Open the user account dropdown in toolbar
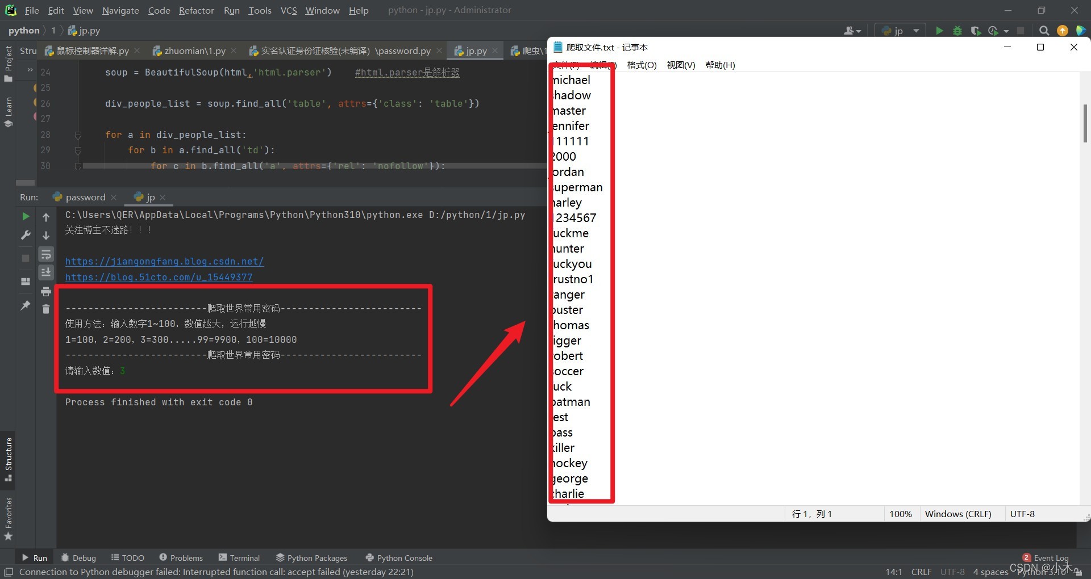This screenshot has width=1091, height=579. point(852,31)
